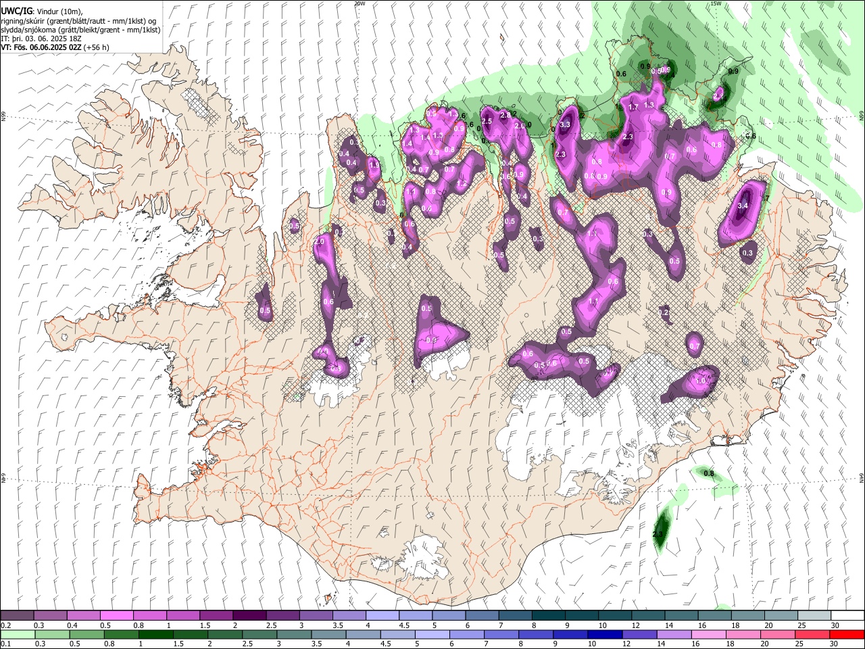Click the '0.2' label on the snow legend
865x649 pixels.
click(5, 625)
